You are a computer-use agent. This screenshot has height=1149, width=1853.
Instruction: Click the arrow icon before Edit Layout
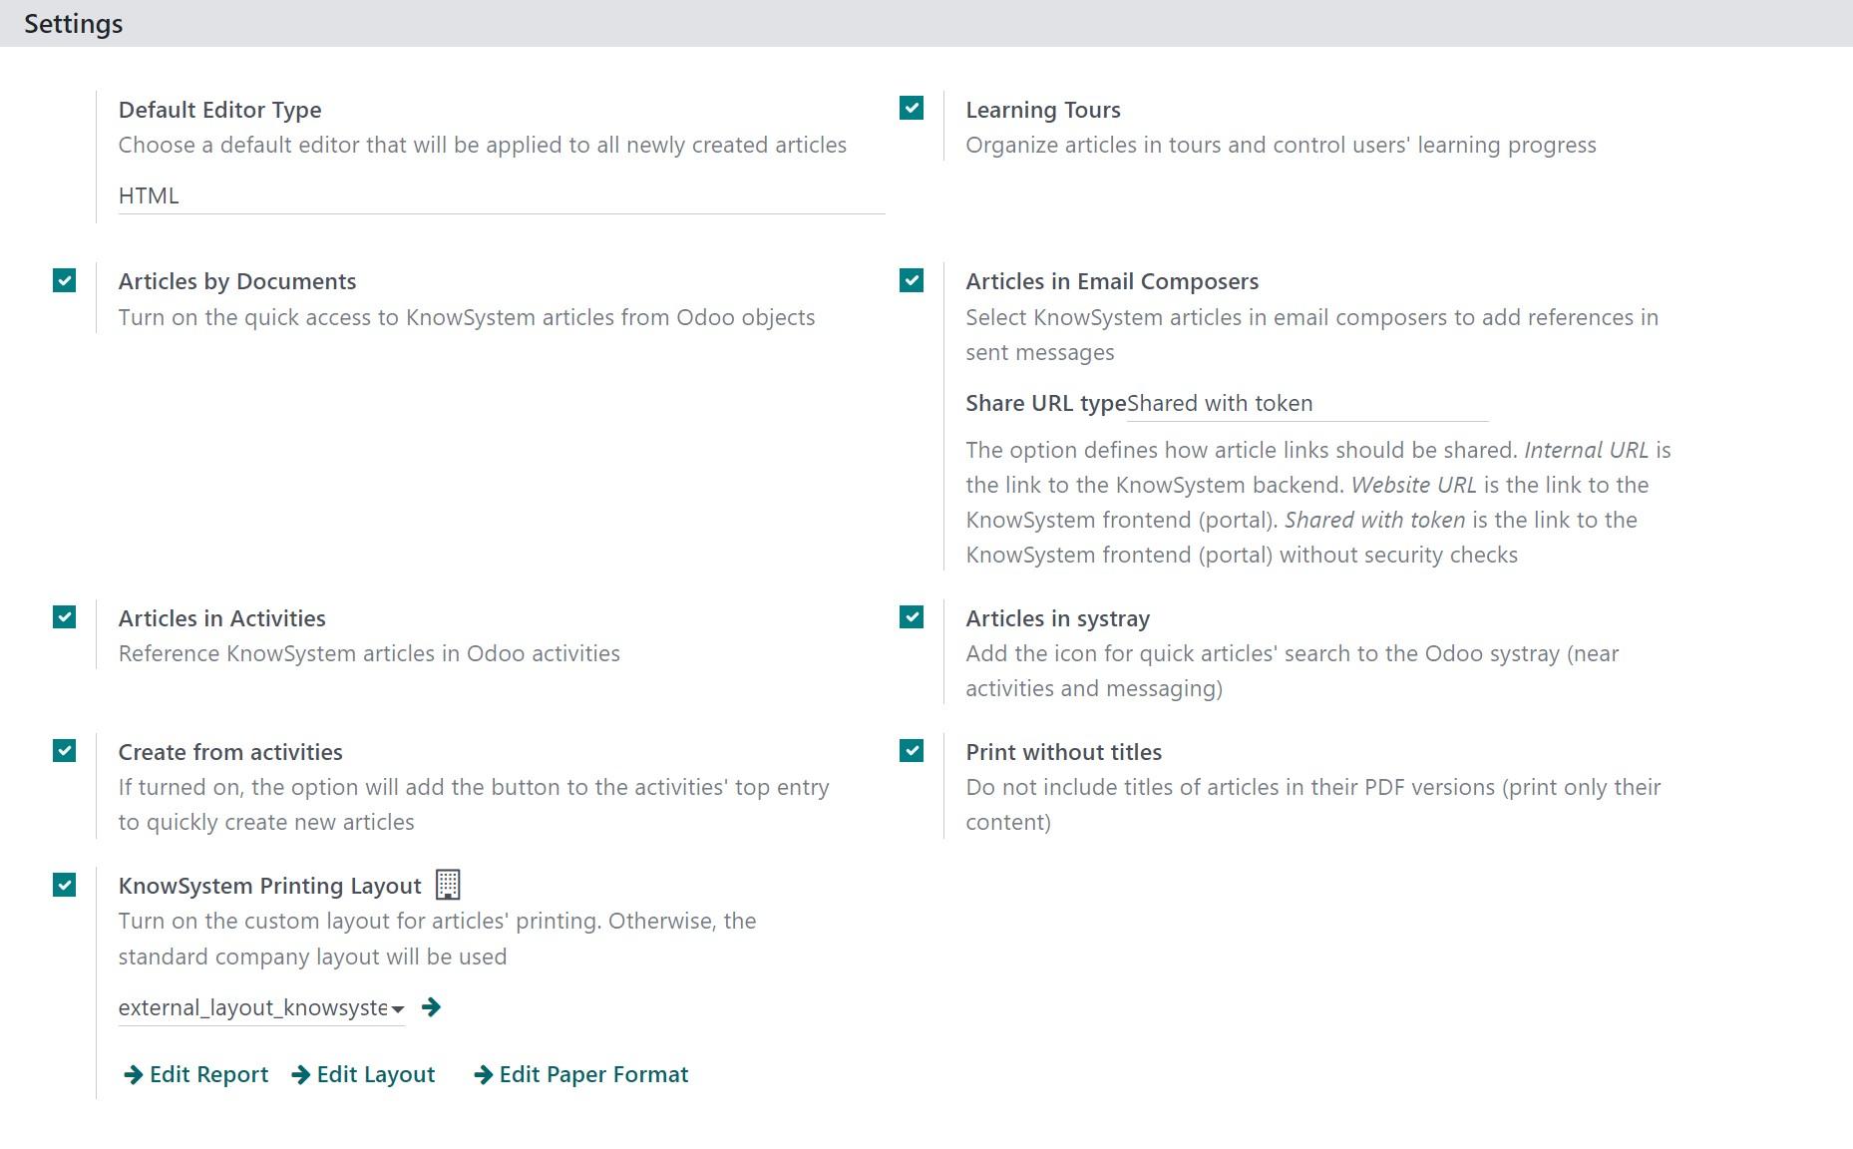(300, 1074)
